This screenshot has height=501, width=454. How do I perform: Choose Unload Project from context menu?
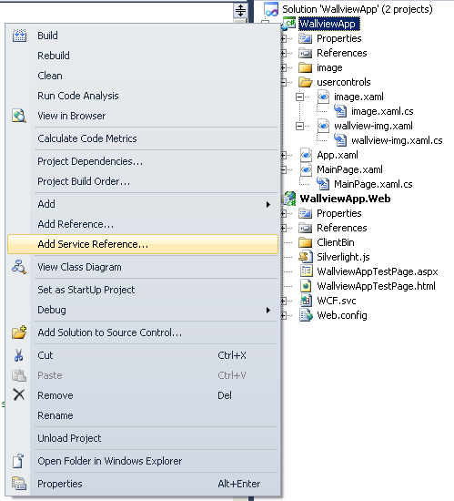[x=69, y=438]
